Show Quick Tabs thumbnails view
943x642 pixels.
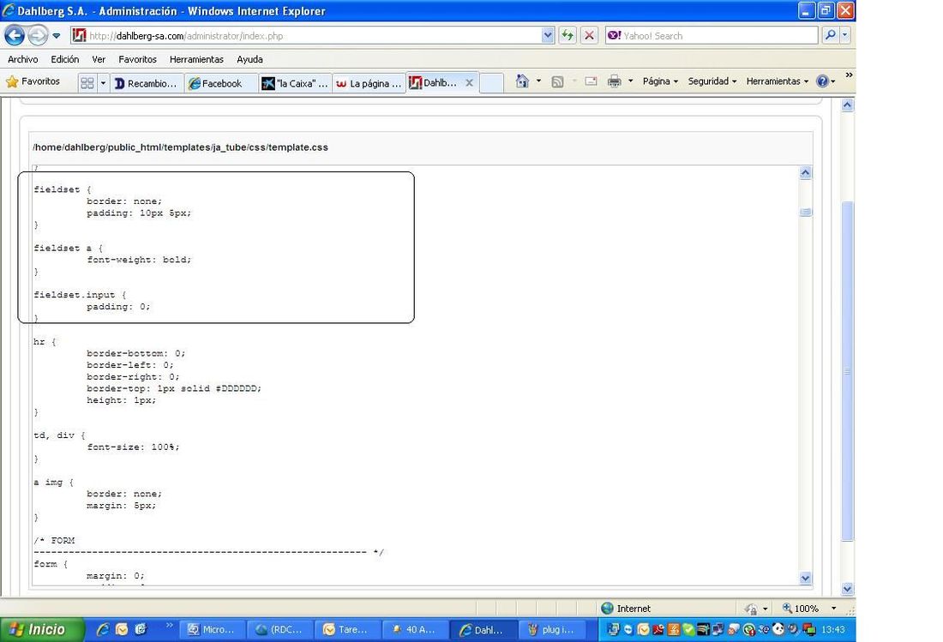tap(87, 83)
